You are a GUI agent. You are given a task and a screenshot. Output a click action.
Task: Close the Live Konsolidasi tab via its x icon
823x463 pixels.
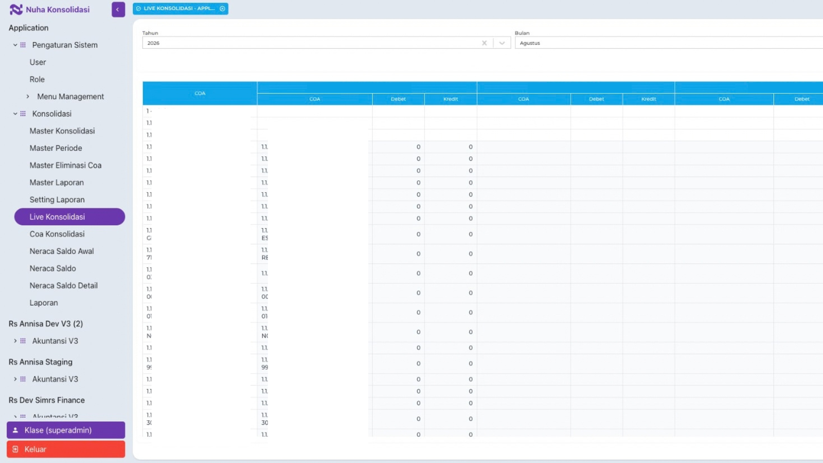222,9
